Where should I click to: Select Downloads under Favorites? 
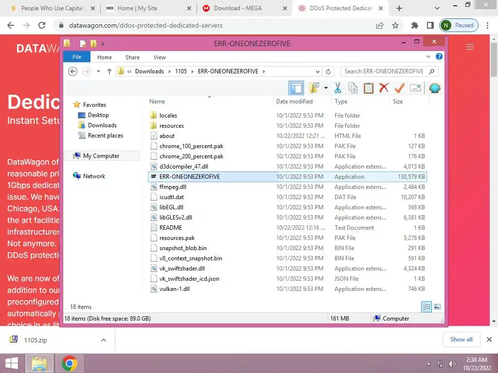tap(102, 125)
